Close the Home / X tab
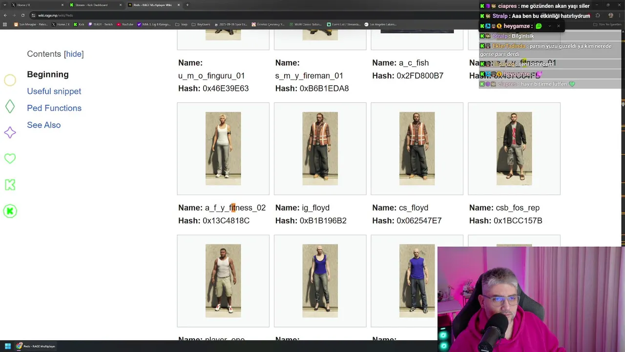 pos(62,5)
